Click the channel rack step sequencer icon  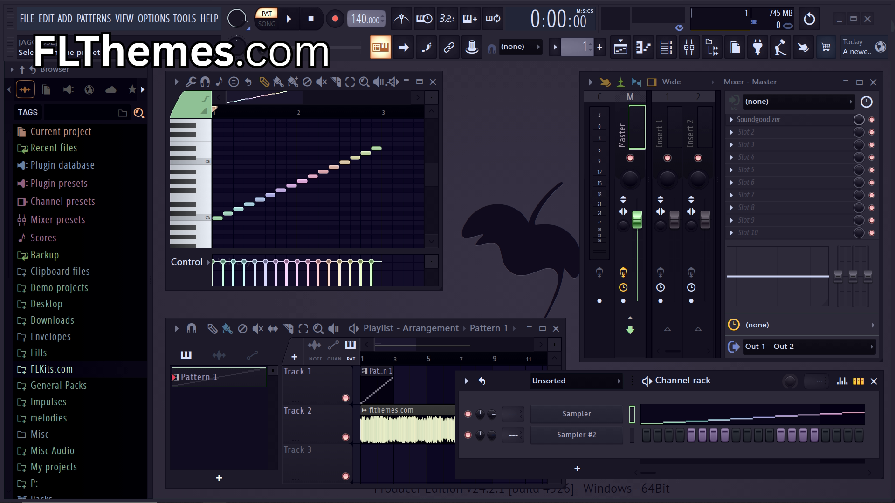click(858, 381)
